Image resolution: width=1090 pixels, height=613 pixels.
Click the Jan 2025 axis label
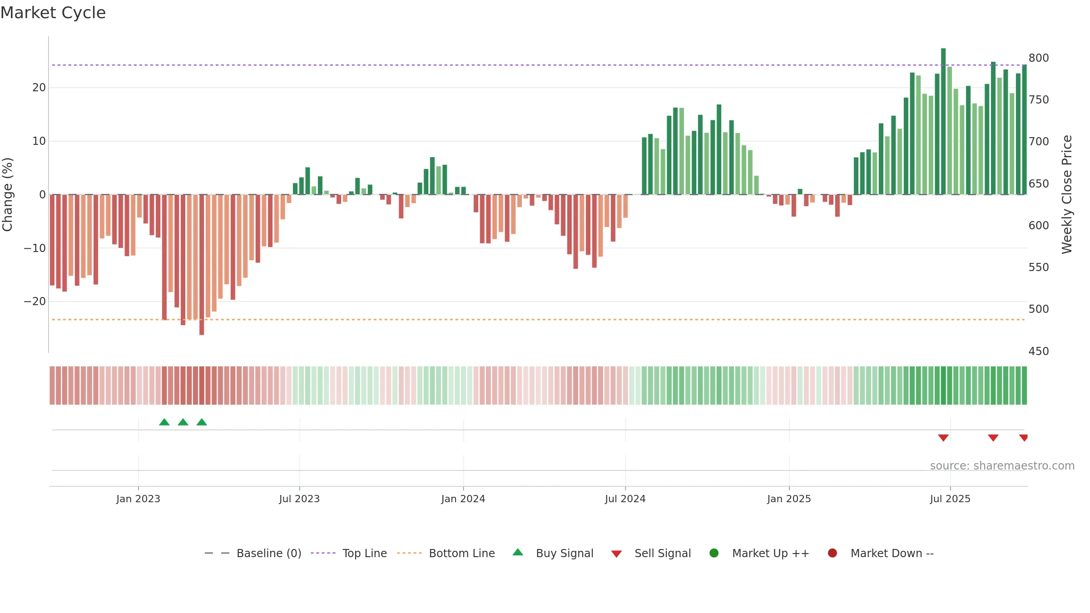[x=789, y=499]
